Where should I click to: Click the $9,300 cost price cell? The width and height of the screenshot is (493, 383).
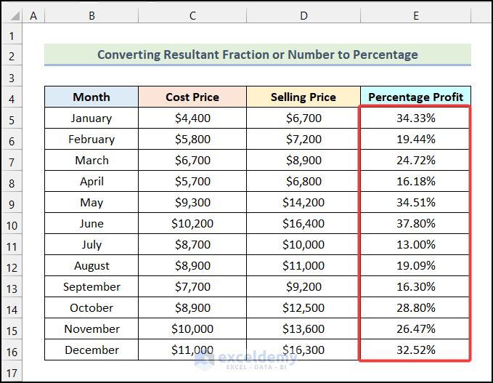[x=192, y=202]
